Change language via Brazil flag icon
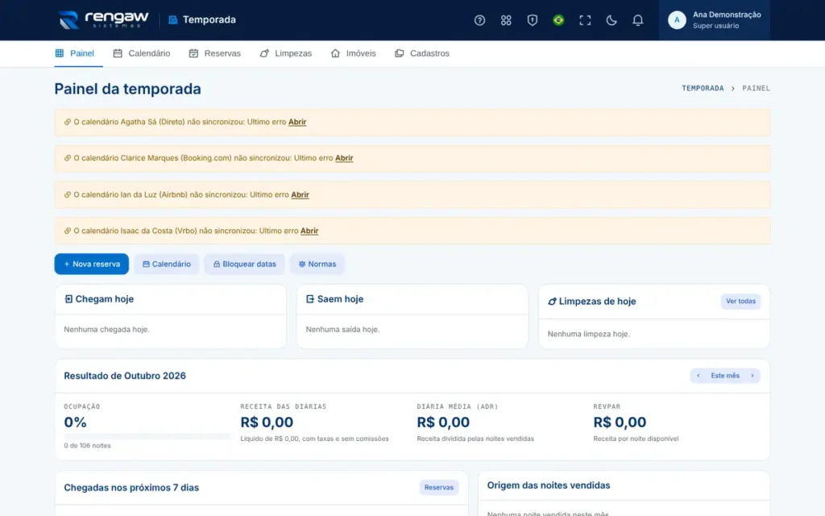The width and height of the screenshot is (825, 516). (558, 20)
